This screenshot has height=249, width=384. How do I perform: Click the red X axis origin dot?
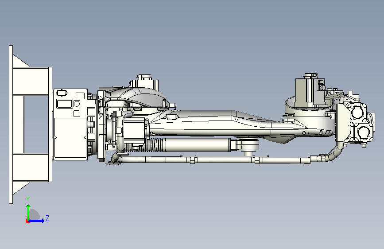point(27,221)
